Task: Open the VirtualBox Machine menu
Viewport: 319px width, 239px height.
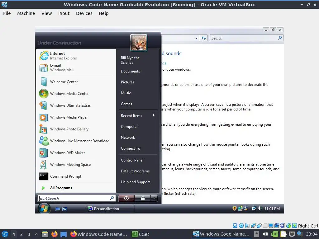Action: (26, 13)
